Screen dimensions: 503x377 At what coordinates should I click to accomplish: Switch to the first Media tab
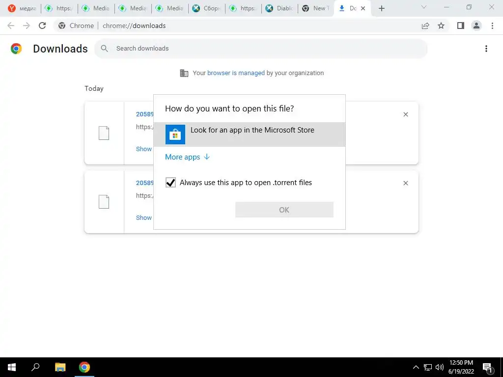(x=96, y=8)
